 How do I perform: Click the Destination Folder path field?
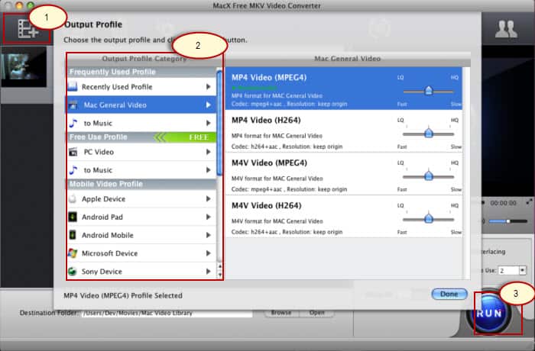pyautogui.click(x=167, y=313)
